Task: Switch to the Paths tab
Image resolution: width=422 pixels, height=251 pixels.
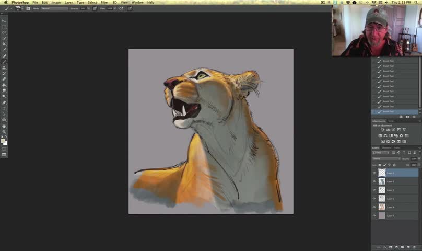Action: tap(397, 148)
